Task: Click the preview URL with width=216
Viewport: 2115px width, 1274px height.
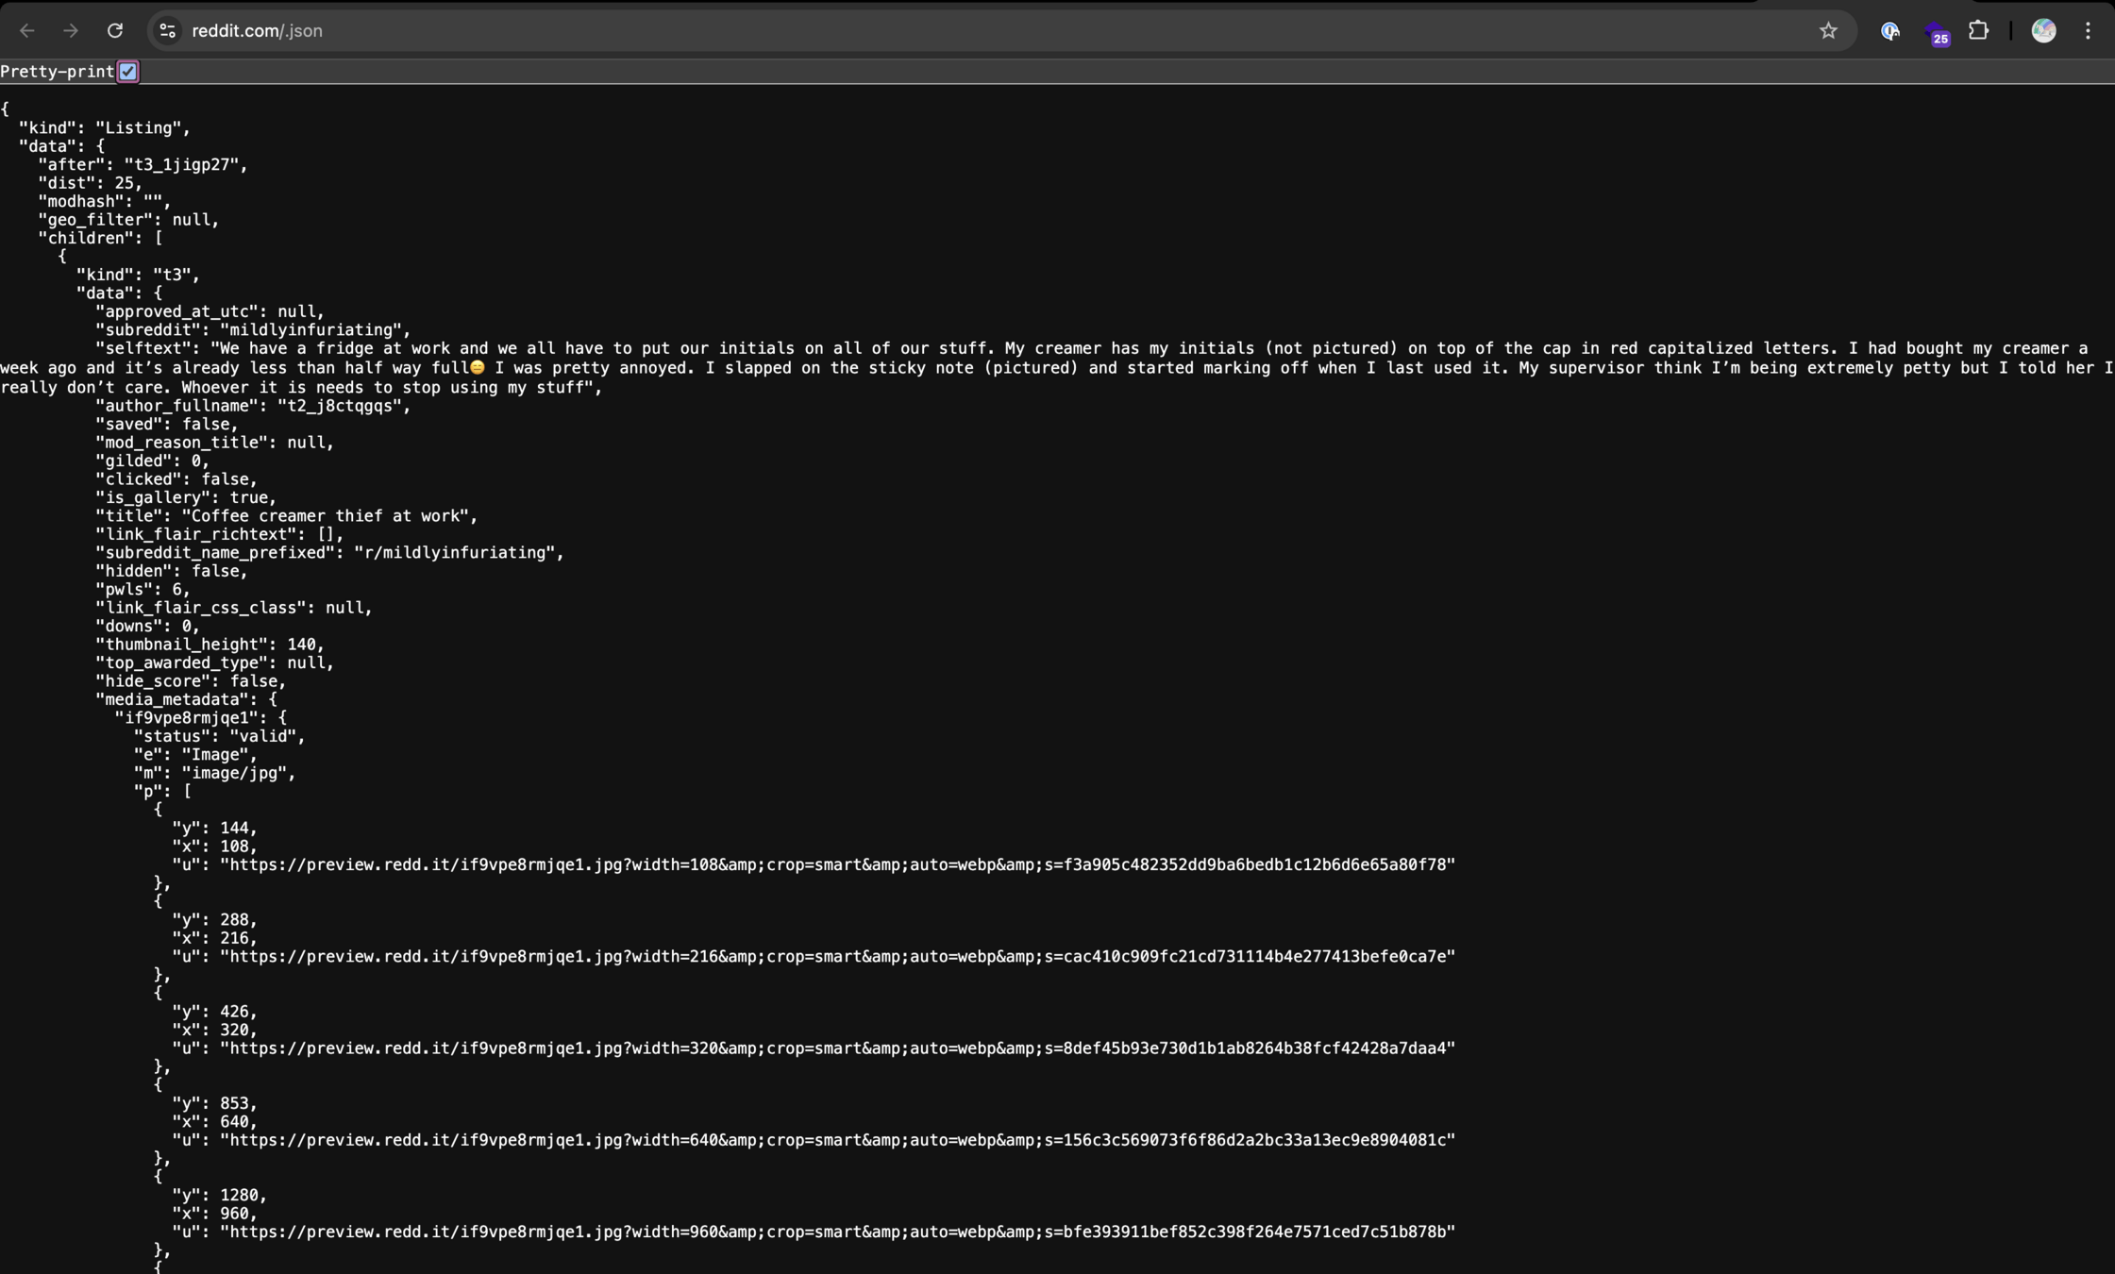Action: pos(837,956)
